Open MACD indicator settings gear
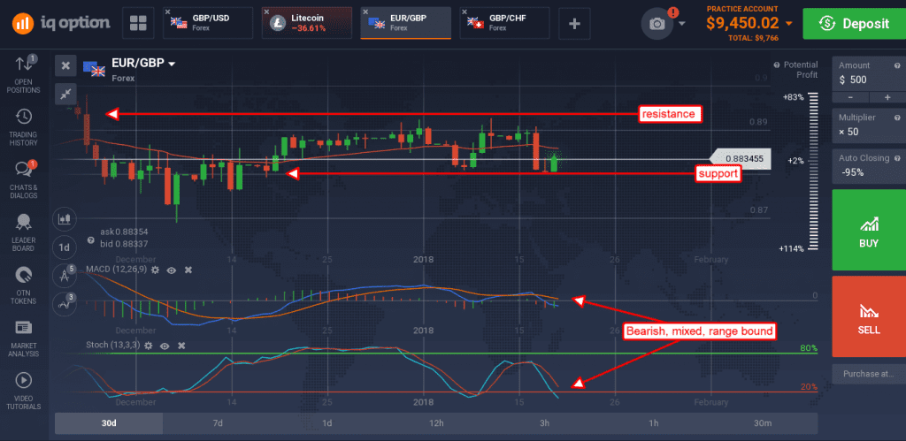Viewport: 906px width, 441px height. point(155,270)
